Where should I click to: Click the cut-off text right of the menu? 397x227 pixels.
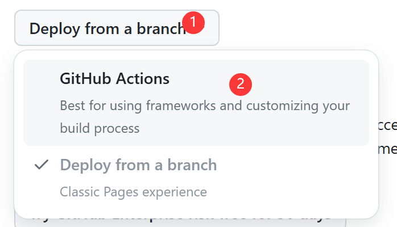[387, 137]
